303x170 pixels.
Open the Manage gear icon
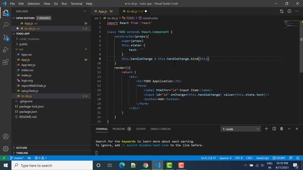(6, 149)
